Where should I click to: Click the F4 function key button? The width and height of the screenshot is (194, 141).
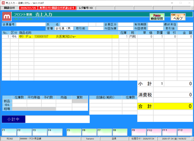click(x=55, y=132)
